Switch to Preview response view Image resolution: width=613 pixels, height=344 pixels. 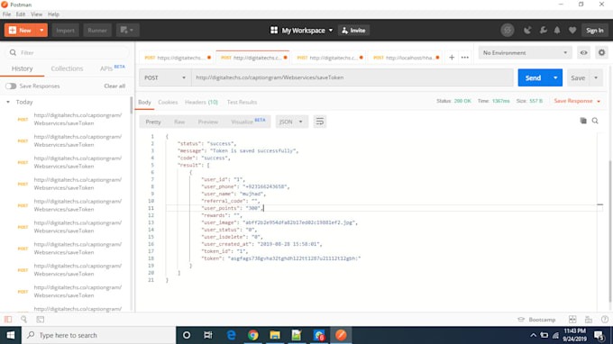click(x=208, y=122)
